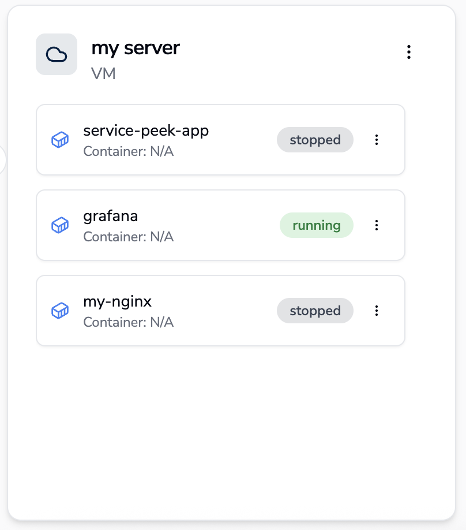Click the my-nginx container icon

click(60, 311)
